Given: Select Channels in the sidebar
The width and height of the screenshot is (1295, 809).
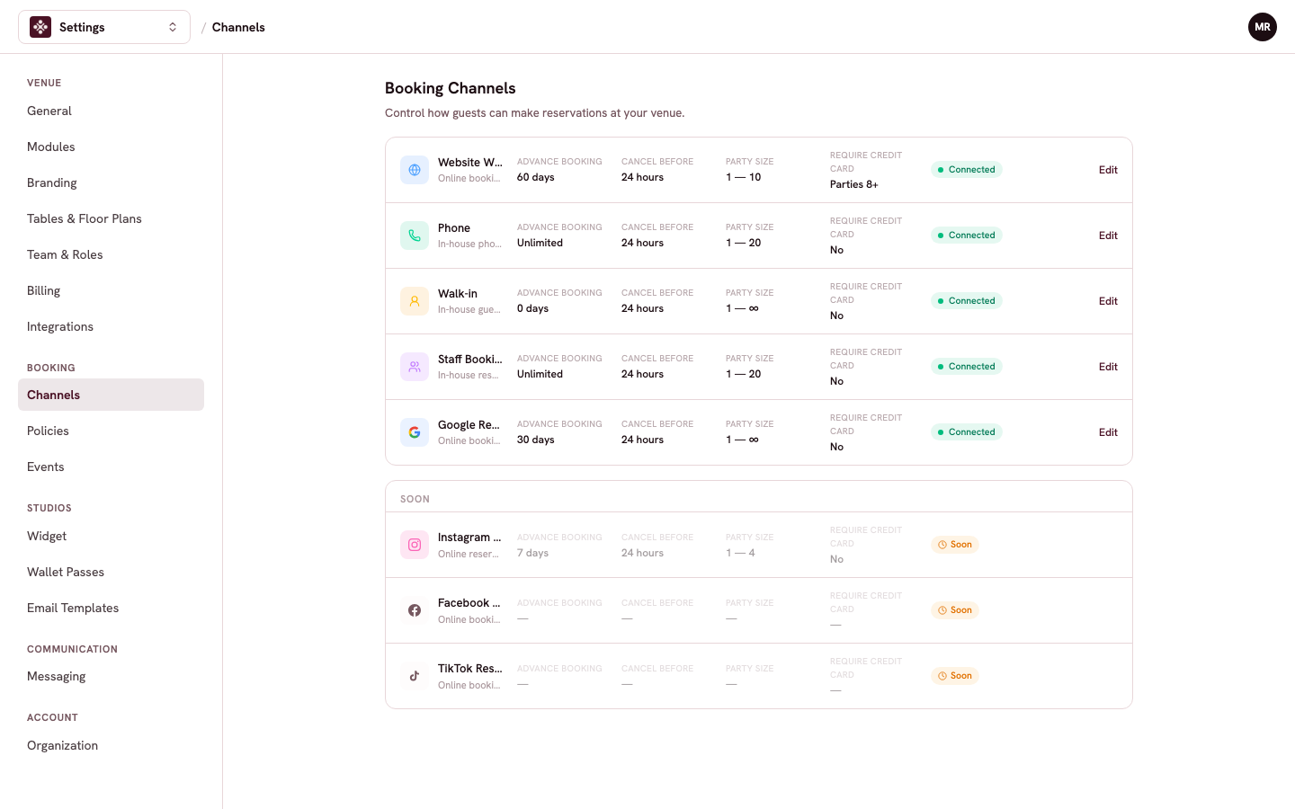Looking at the screenshot, I should point(111,395).
